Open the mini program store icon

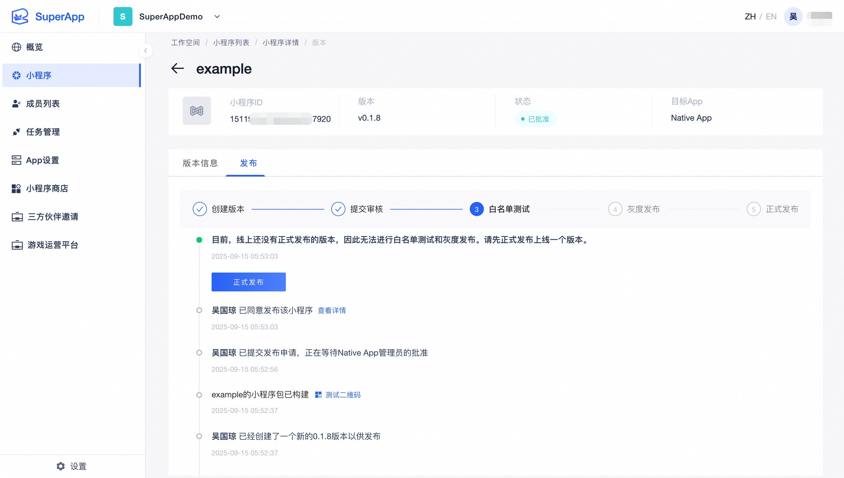17,188
